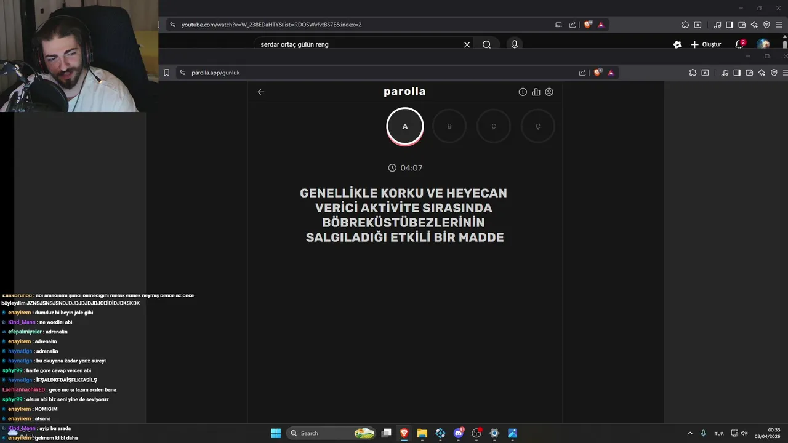Image resolution: width=788 pixels, height=443 pixels.
Task: Open the YouTube account avatar menu
Action: coord(763,44)
